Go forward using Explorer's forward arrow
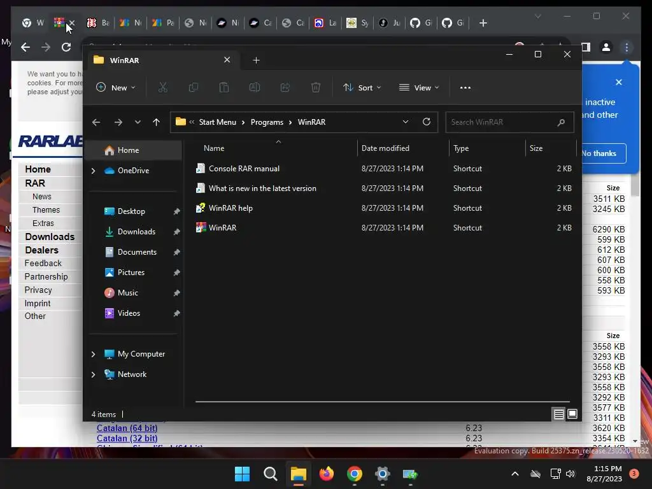Viewport: 652px width, 489px height. tap(118, 122)
